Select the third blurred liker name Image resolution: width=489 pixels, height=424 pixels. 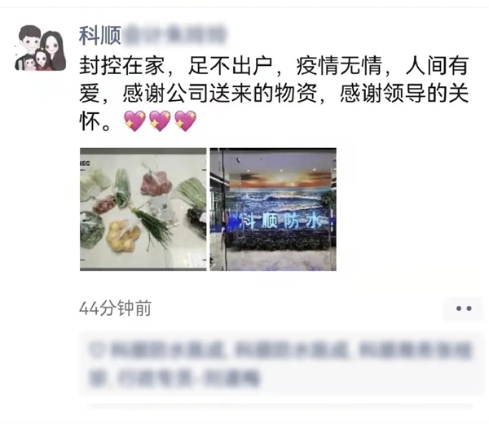pos(415,350)
